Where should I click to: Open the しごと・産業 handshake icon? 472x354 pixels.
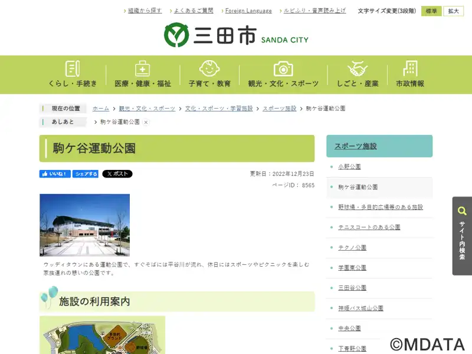358,68
